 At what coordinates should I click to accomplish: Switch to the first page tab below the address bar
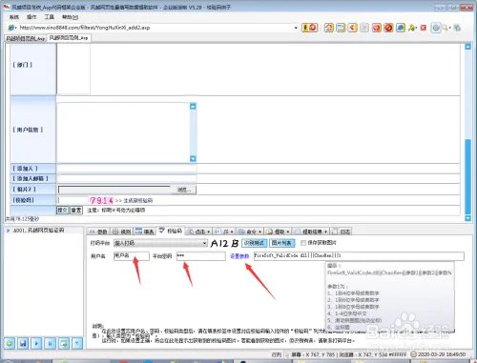(x=26, y=38)
